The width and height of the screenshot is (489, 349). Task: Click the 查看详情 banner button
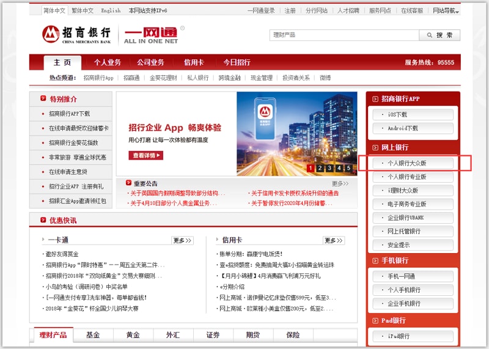(146, 155)
